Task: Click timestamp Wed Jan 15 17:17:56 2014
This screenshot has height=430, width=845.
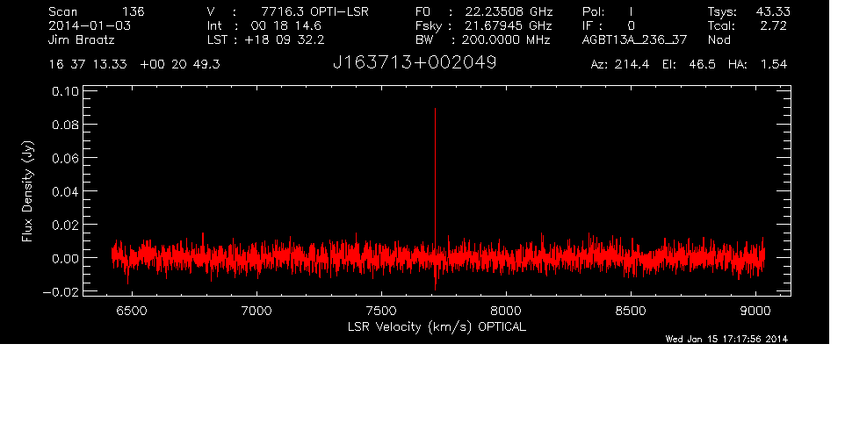Action: (726, 339)
